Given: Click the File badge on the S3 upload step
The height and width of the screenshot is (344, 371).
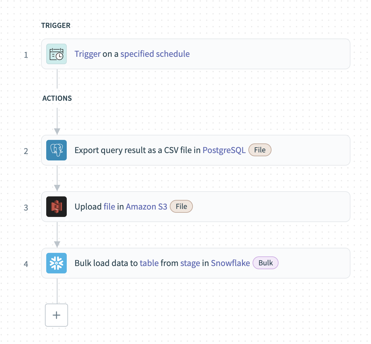Looking at the screenshot, I should point(181,206).
